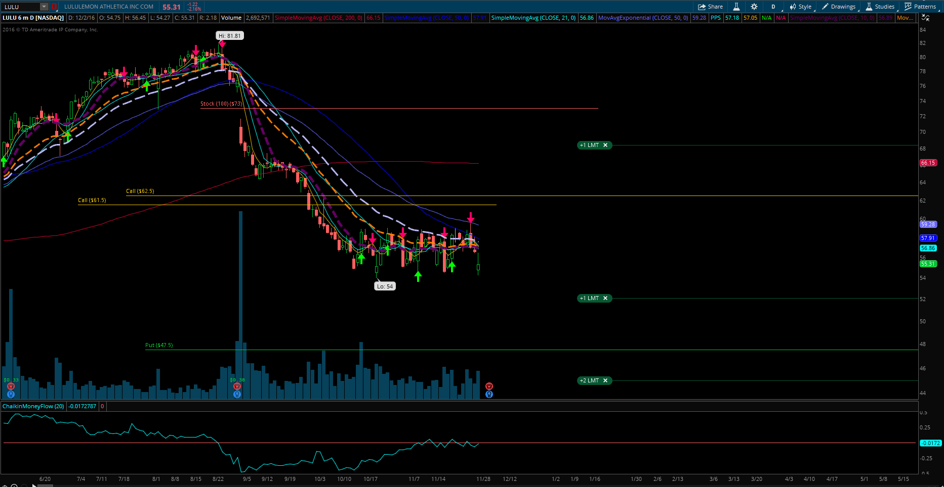Screen dimensions: 944x487
Task: Click the LULULEMON ATHLETICA INC COM company name
Action: [109, 7]
